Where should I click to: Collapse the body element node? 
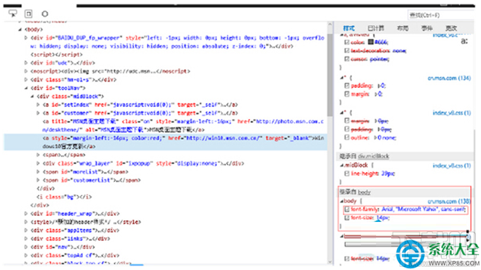pos(20,30)
